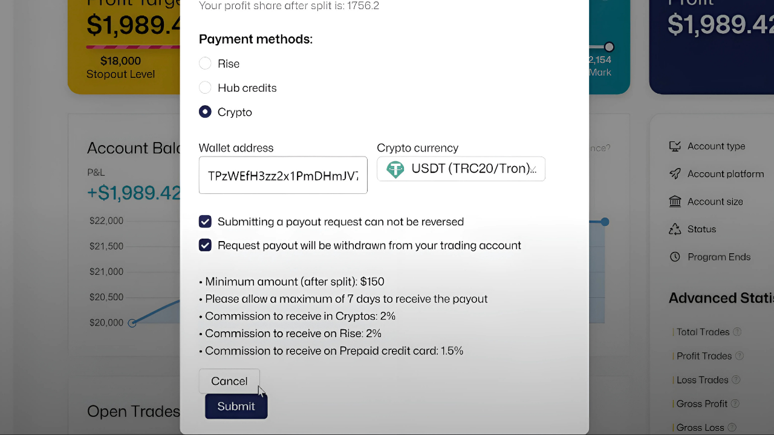Image resolution: width=774 pixels, height=435 pixels.
Task: Select the Rise payment method
Action: 206,63
